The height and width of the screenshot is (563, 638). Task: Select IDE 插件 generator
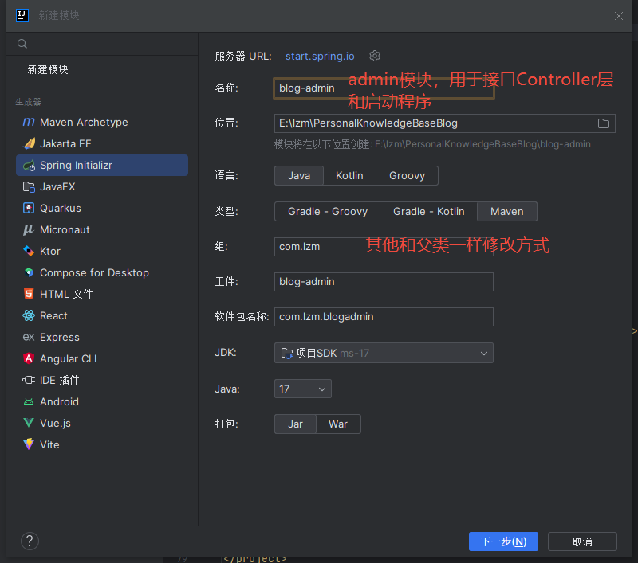[x=102, y=380]
